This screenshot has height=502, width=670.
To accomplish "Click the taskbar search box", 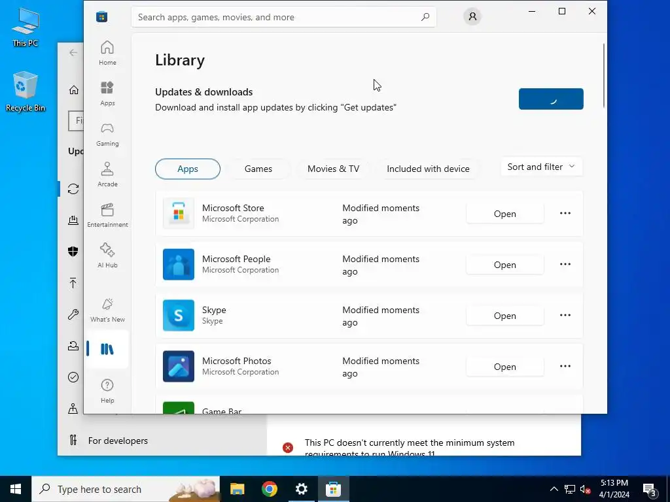I will coord(126,489).
